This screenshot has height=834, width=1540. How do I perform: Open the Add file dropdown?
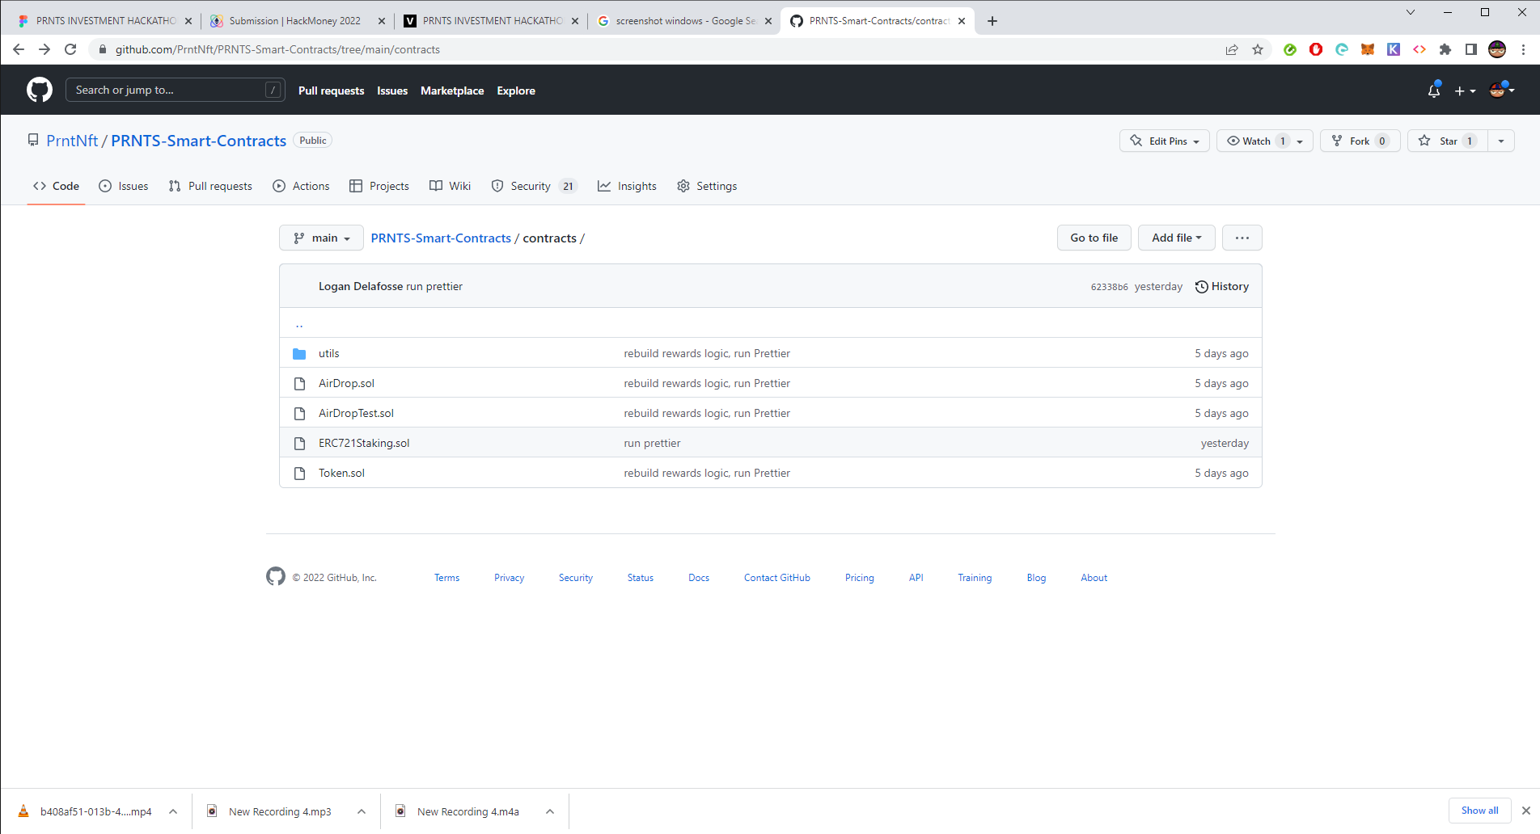click(1177, 238)
